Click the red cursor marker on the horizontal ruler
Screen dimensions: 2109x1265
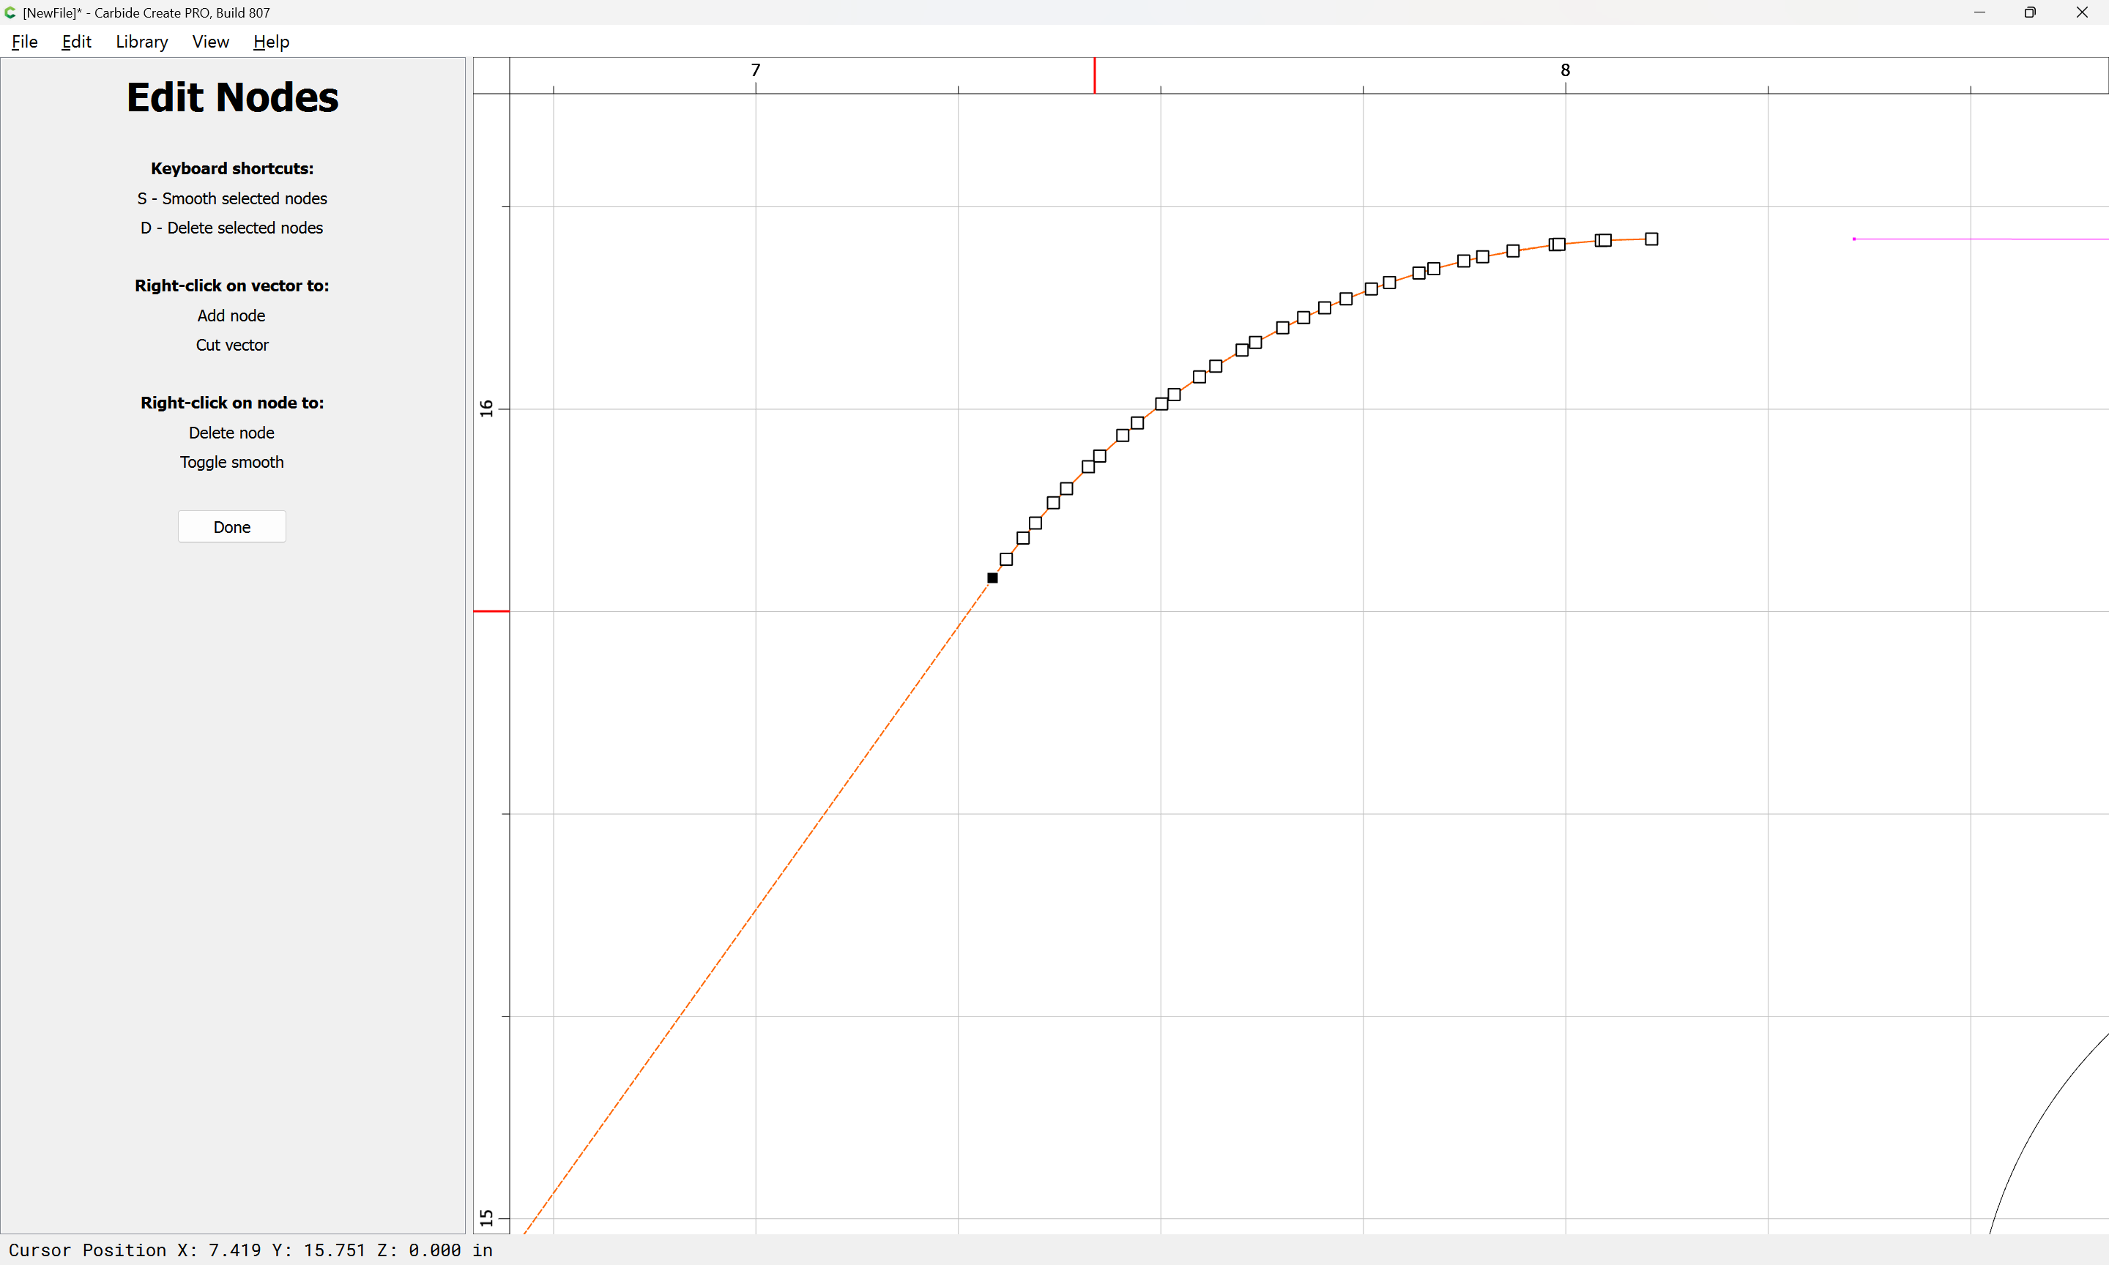(1095, 75)
